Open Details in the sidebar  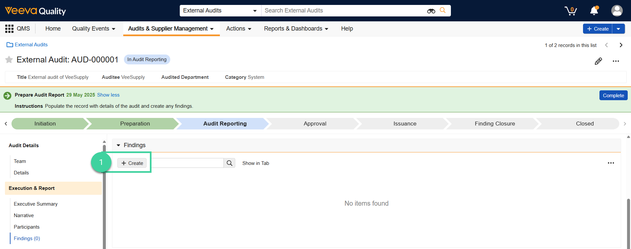click(x=21, y=173)
